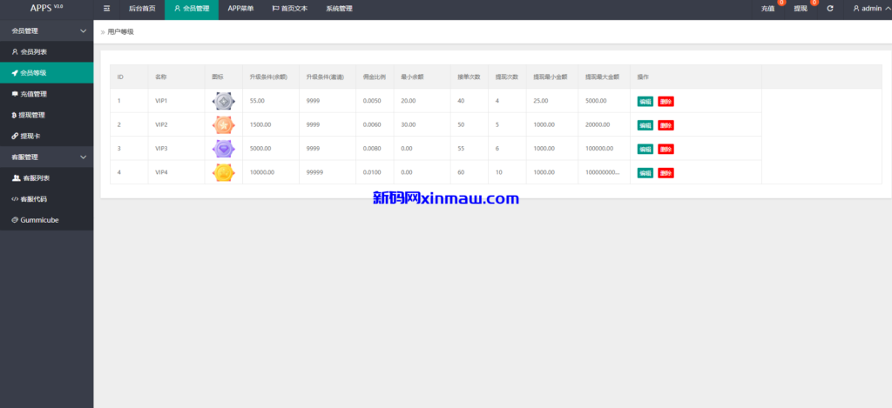Viewport: 892px width, 408px height.
Task: Click the 99999 invite condition cell
Action: tap(328, 173)
